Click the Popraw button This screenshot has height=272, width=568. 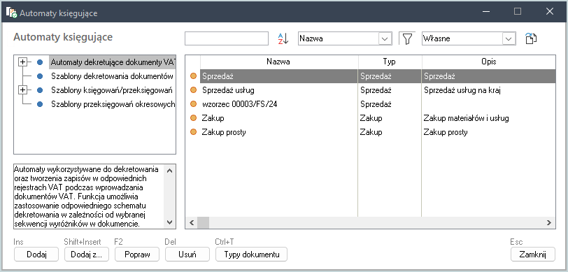tap(137, 255)
